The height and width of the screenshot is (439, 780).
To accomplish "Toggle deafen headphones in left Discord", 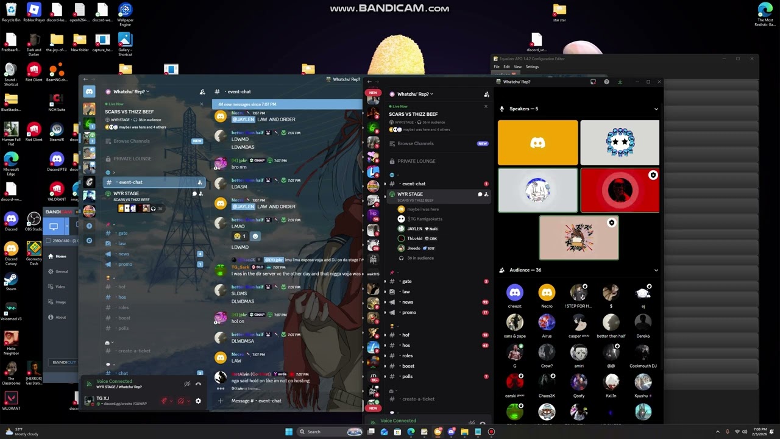I will [x=180, y=401].
